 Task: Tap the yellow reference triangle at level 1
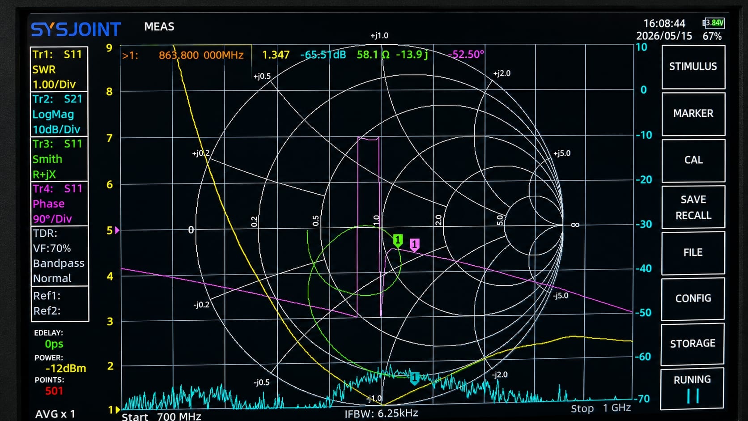117,409
